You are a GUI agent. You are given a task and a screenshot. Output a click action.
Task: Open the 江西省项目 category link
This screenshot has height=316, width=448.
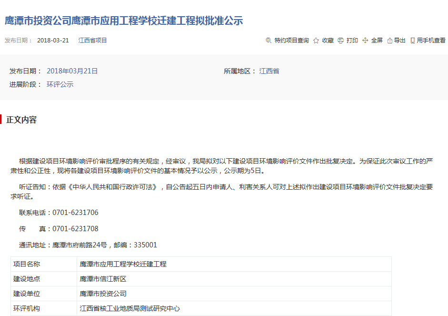coord(92,41)
